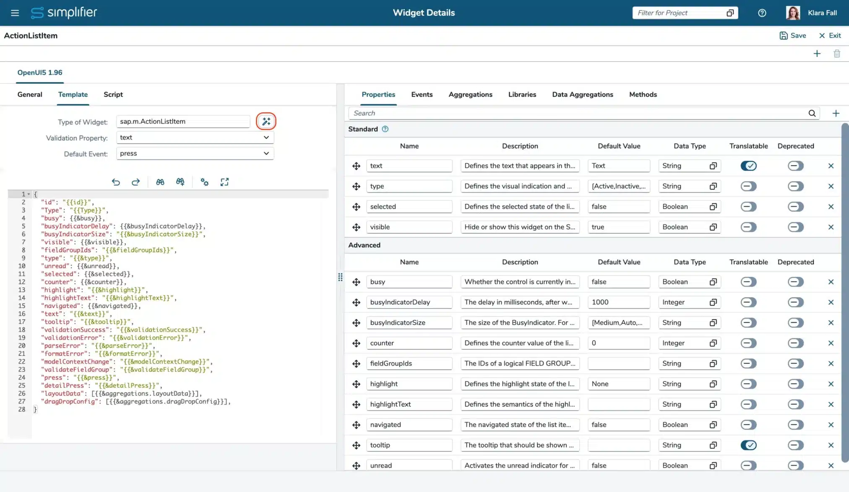Disable Translatable toggle for text property
Image resolution: width=849 pixels, height=492 pixels.
pyautogui.click(x=748, y=166)
